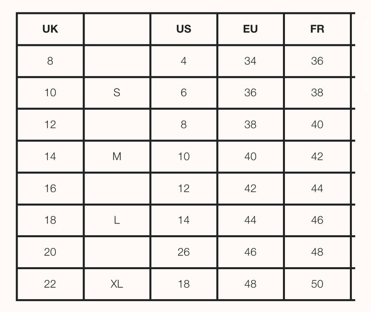Select the L size label cell

[117, 220]
